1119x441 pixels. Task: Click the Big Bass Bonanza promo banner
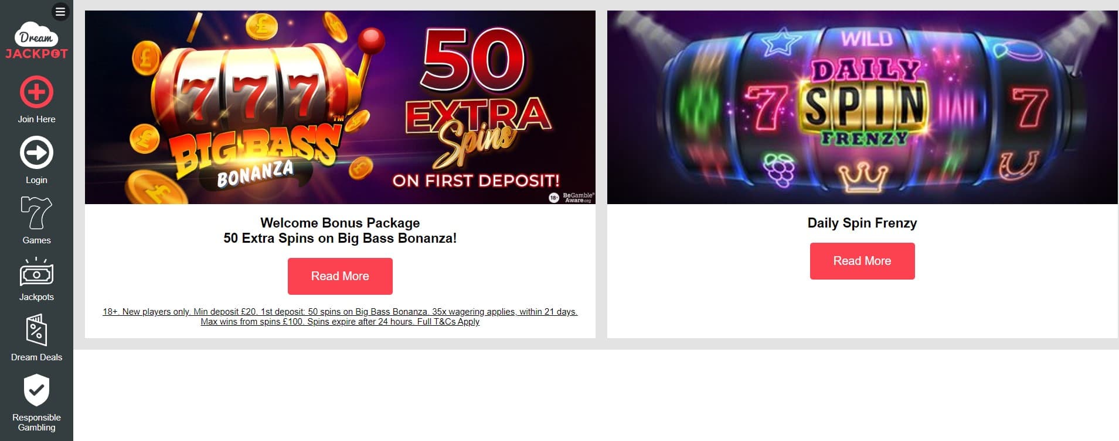[340, 107]
